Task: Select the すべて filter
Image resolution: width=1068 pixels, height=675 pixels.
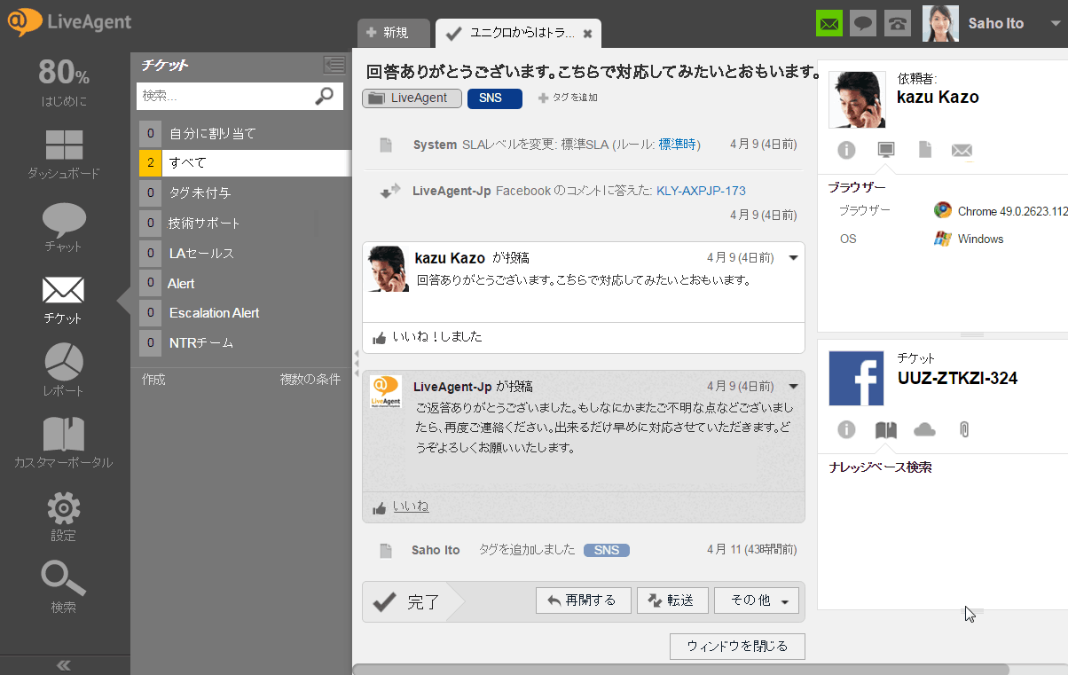Action: pos(245,163)
